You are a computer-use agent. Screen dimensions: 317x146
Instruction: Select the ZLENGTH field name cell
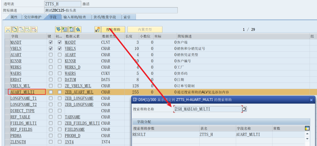tap(28, 142)
